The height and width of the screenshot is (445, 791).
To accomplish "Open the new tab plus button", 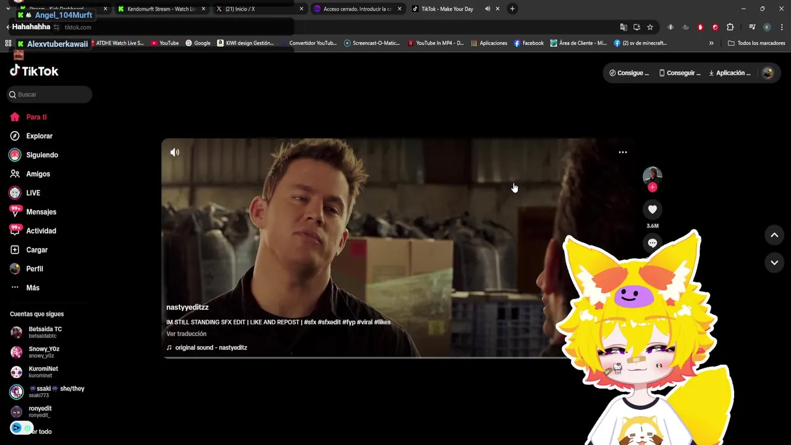I will point(512,9).
